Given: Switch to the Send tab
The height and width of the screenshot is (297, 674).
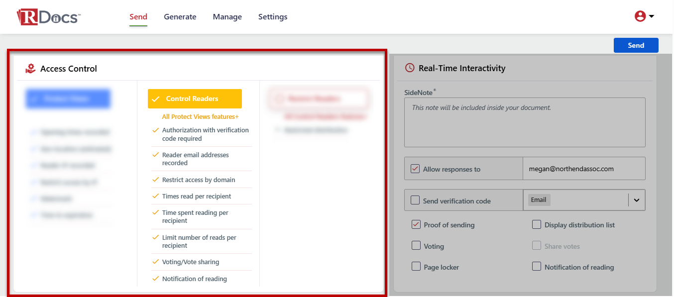Looking at the screenshot, I should (x=138, y=17).
